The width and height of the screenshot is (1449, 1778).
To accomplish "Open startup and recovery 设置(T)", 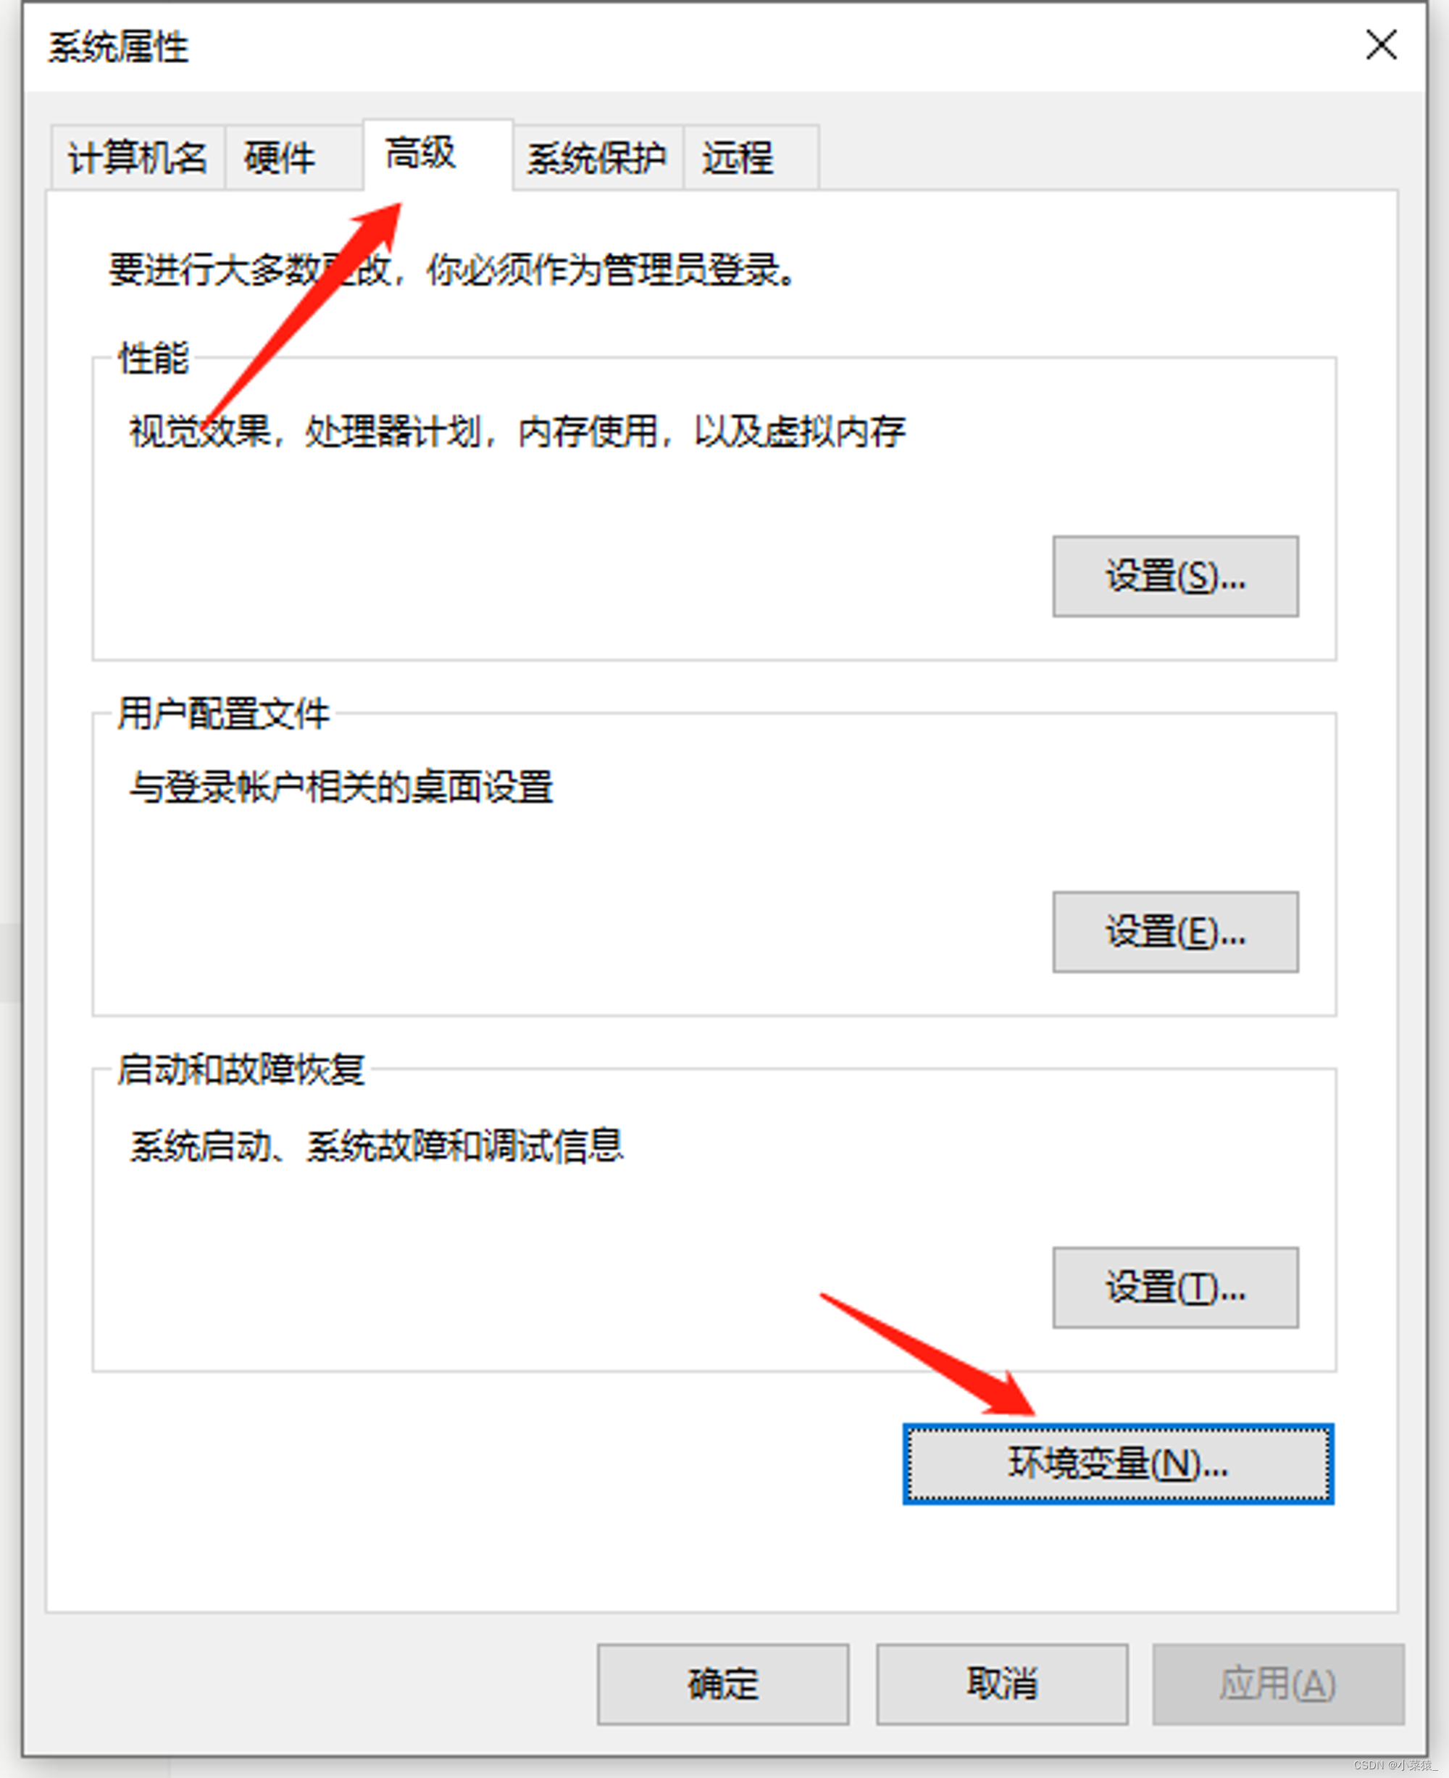I will click(x=1175, y=1288).
